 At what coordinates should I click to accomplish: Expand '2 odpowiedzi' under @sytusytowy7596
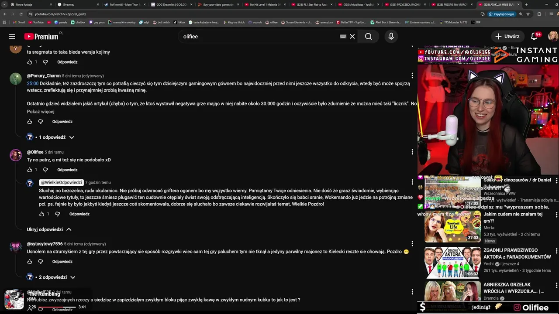pos(52,277)
